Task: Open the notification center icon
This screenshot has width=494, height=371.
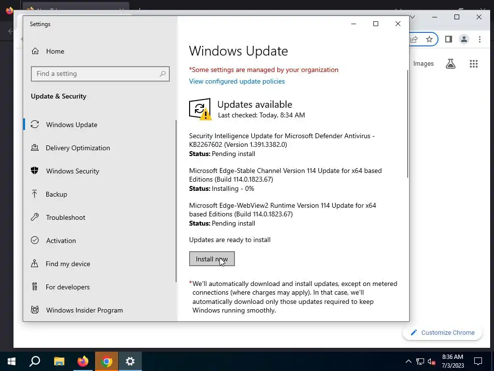Action: (478, 361)
